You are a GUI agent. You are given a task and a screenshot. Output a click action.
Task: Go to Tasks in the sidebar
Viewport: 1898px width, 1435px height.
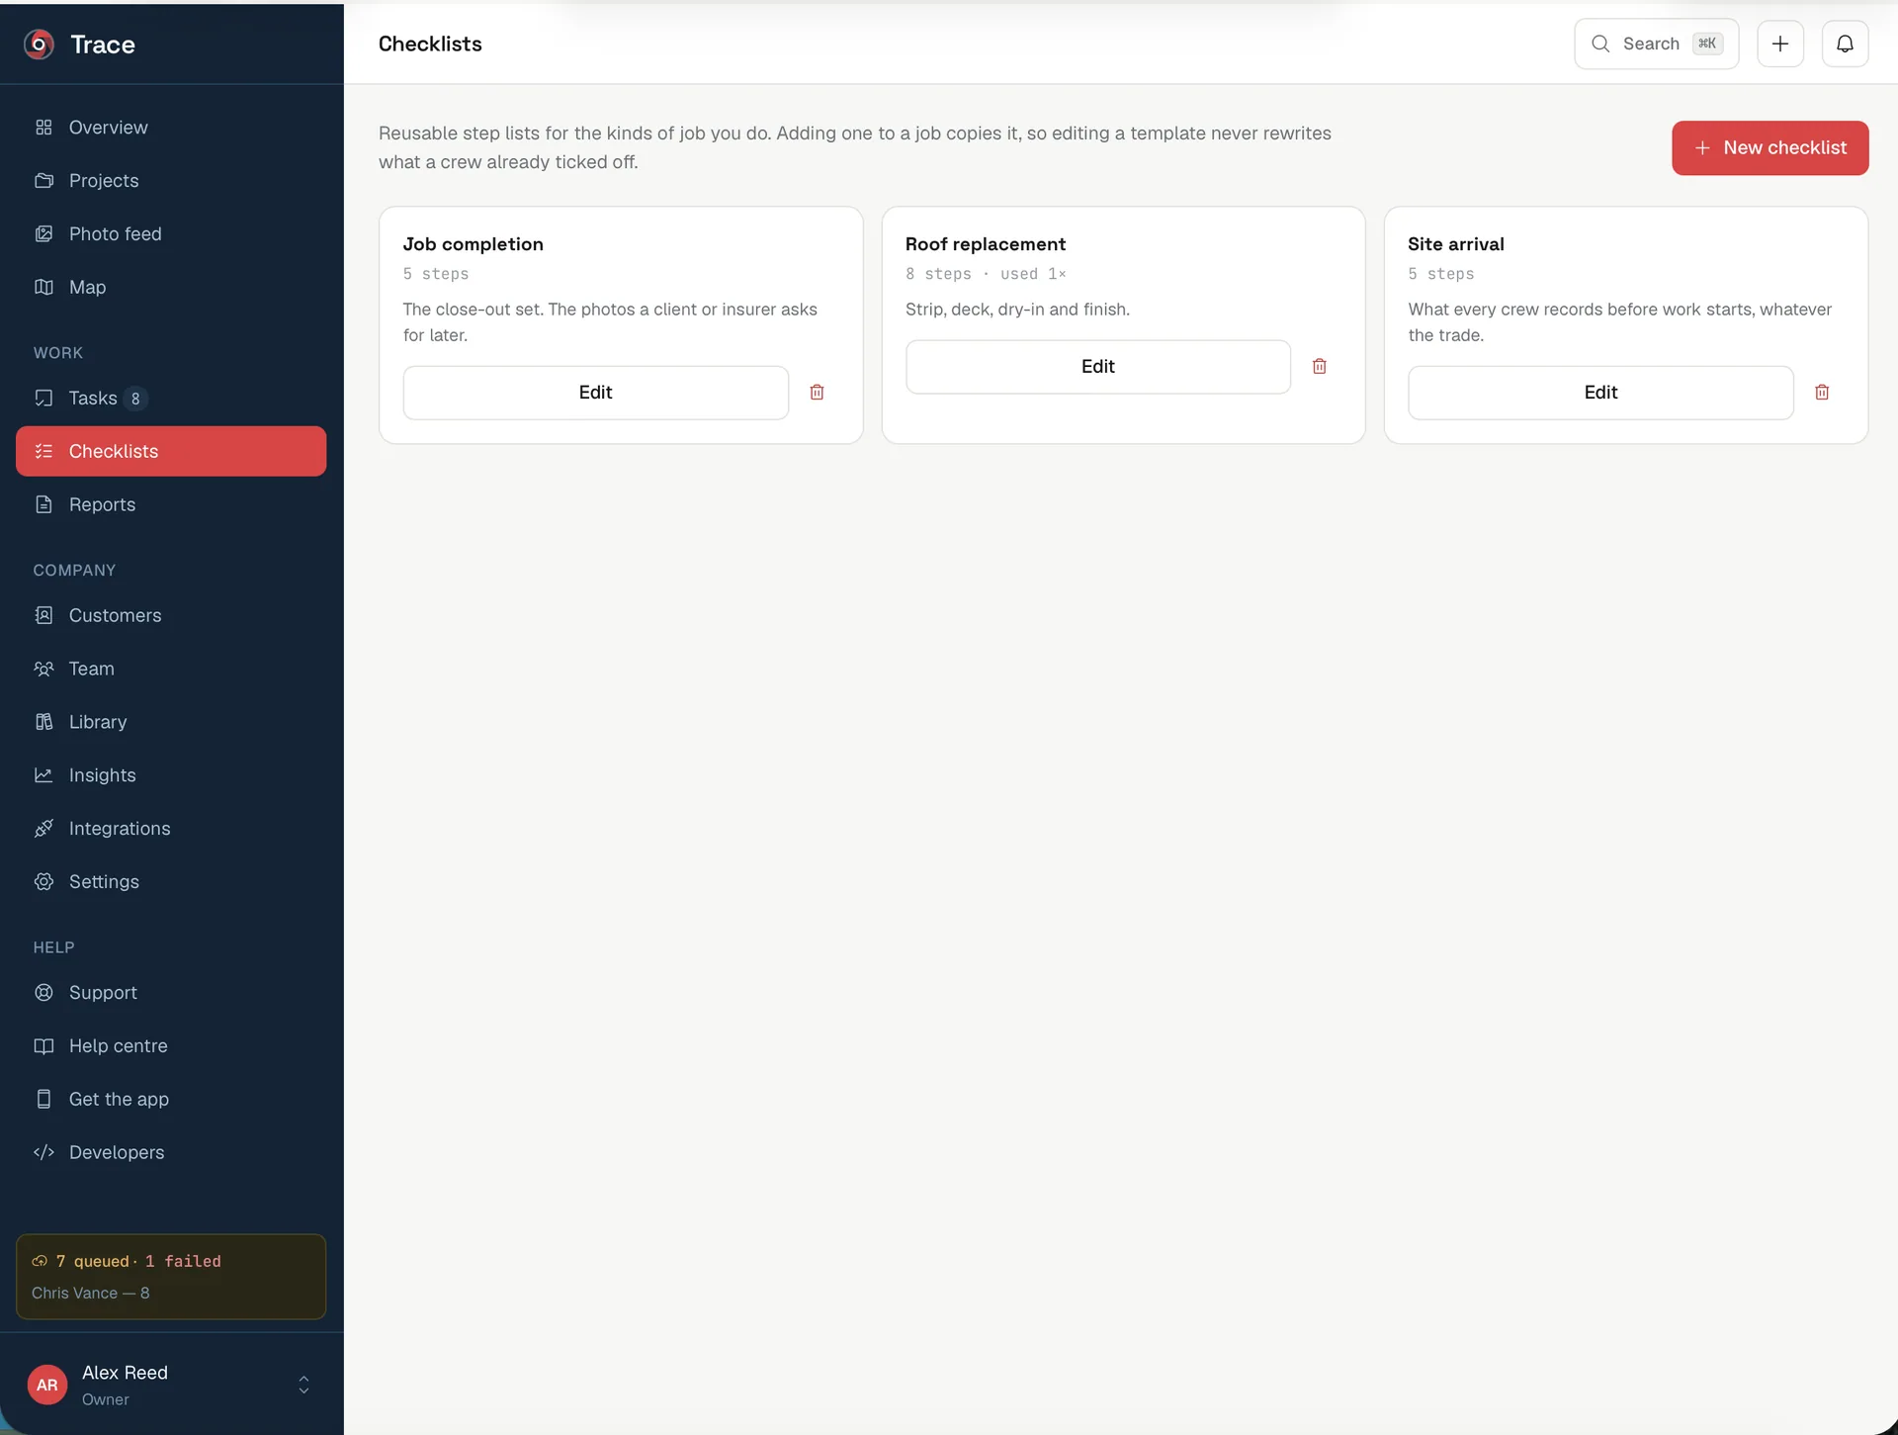pos(171,399)
